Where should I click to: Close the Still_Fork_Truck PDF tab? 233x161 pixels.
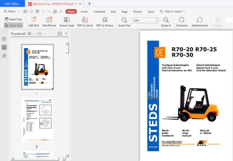point(80,4)
